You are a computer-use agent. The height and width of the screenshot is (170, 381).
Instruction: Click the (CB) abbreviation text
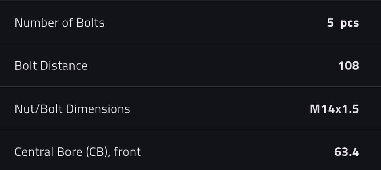(x=98, y=152)
